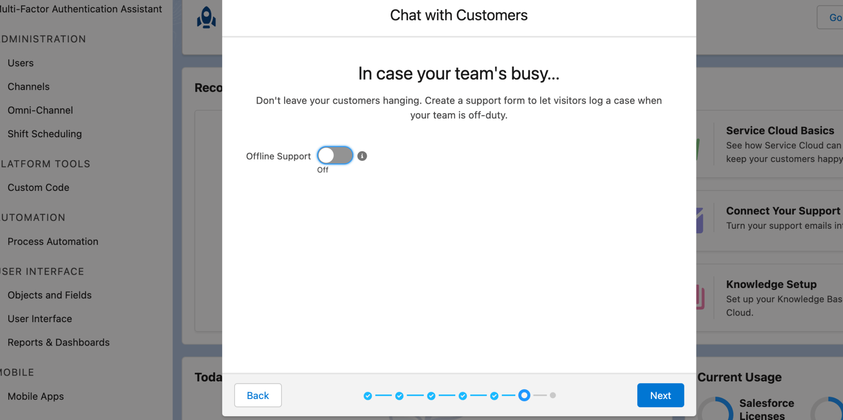This screenshot has width=843, height=420.
Task: Enable the Offline Support toggle
Action: pos(335,155)
